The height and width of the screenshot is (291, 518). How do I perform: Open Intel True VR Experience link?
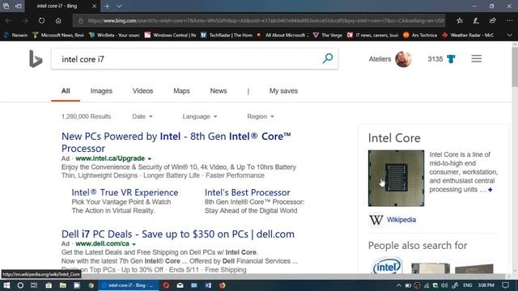[125, 192]
